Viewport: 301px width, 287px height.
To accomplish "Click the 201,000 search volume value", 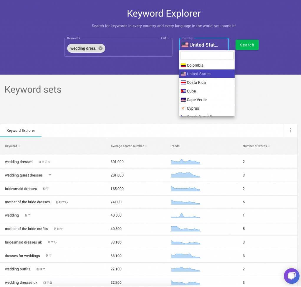I will [117, 175].
